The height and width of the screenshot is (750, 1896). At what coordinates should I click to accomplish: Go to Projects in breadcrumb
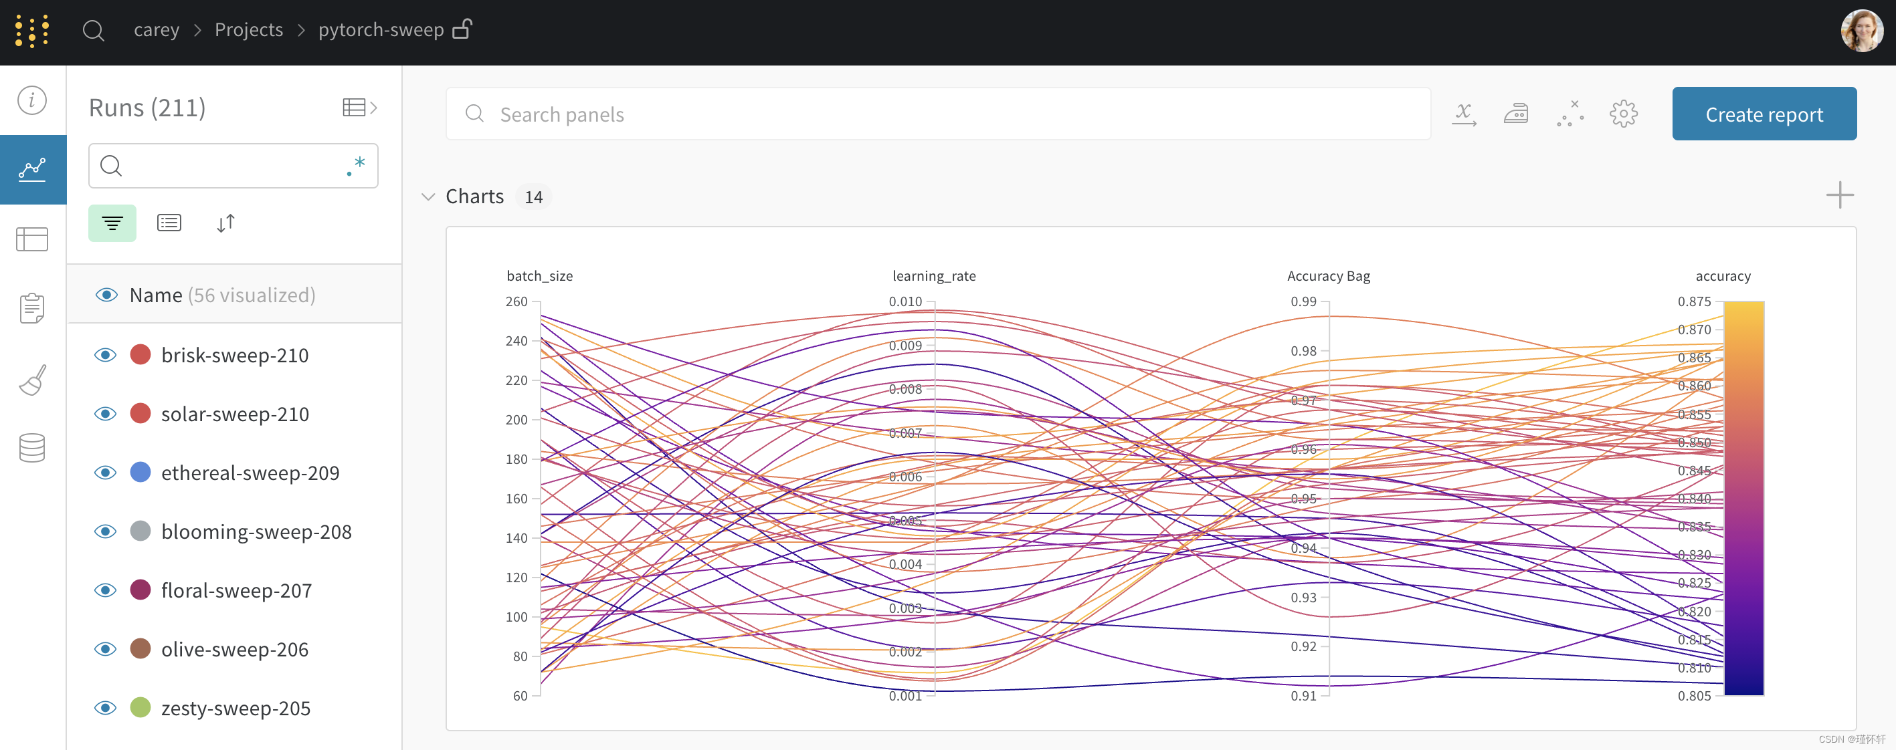coord(249,29)
